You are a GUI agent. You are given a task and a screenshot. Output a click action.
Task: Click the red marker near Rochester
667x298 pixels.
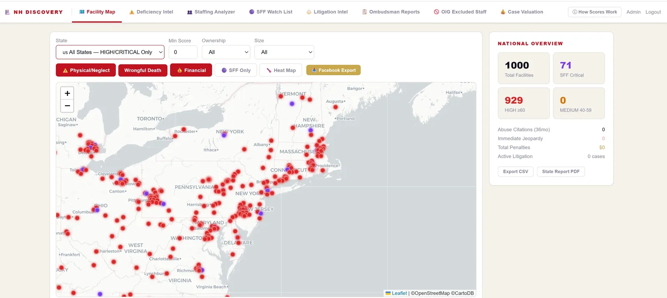pyautogui.click(x=183, y=129)
